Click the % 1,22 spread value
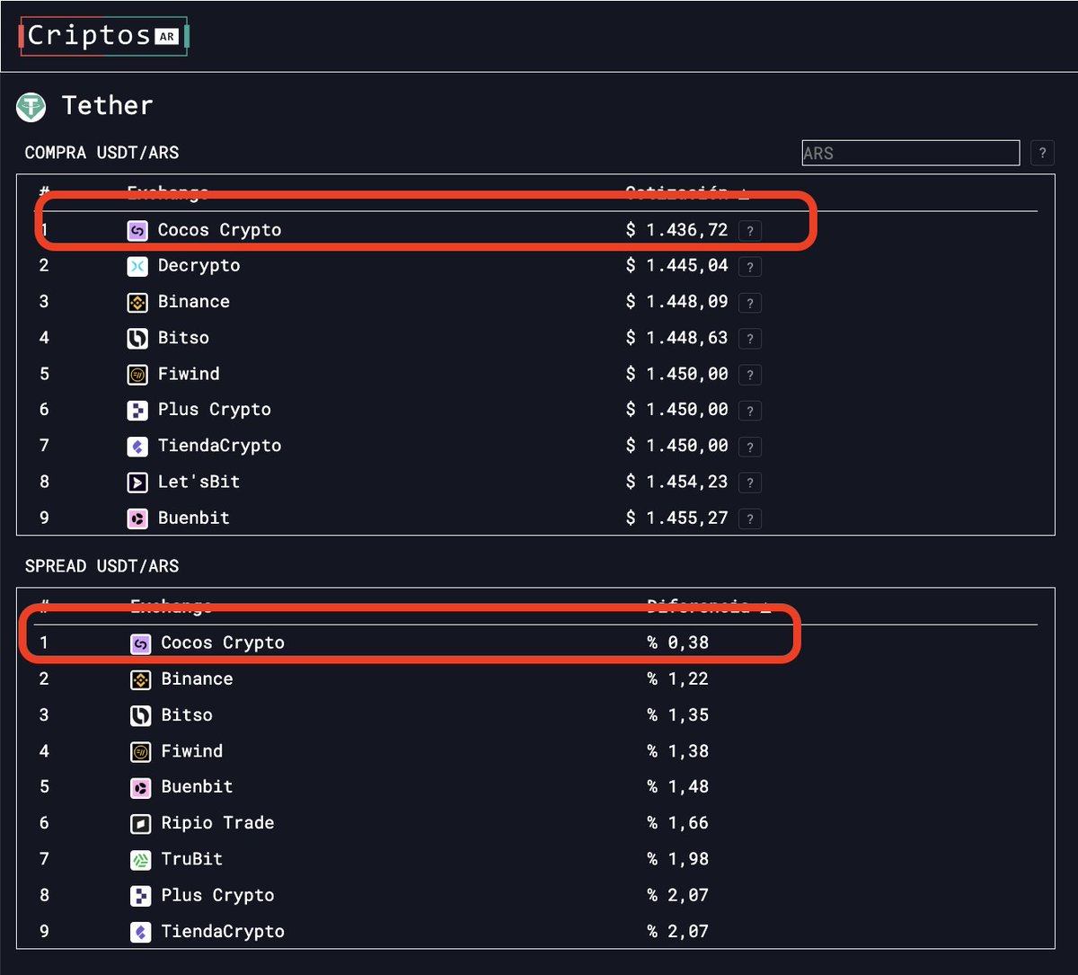 click(678, 679)
